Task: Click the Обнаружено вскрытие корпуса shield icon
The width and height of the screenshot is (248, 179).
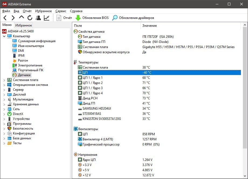Action: coord(80,52)
